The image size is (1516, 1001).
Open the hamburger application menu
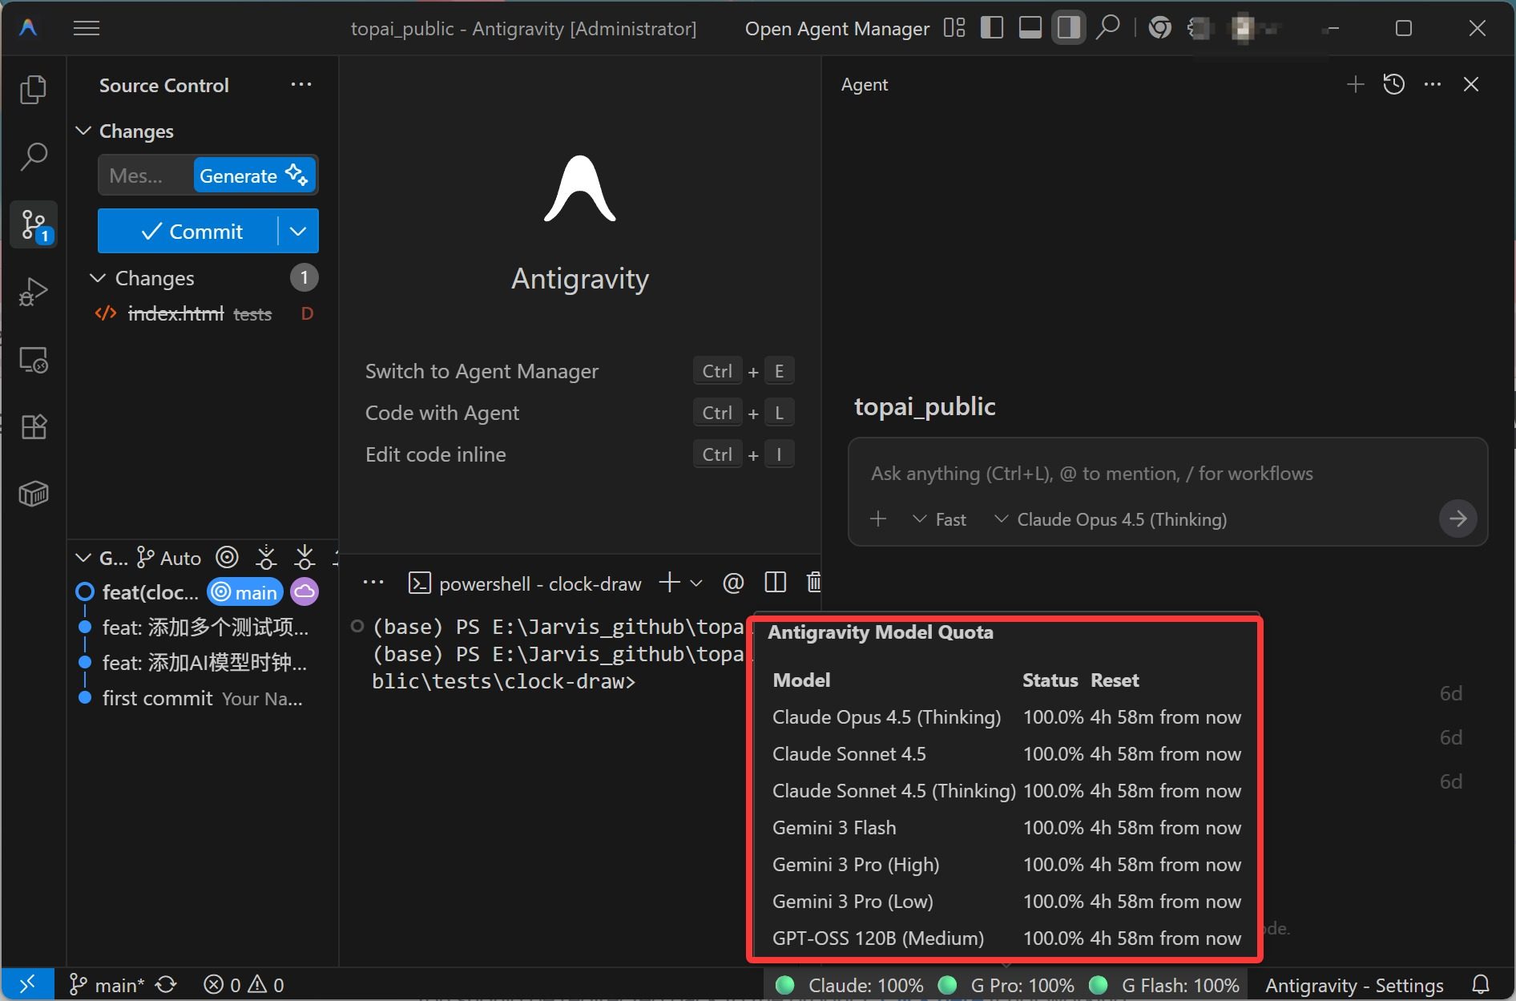87,29
